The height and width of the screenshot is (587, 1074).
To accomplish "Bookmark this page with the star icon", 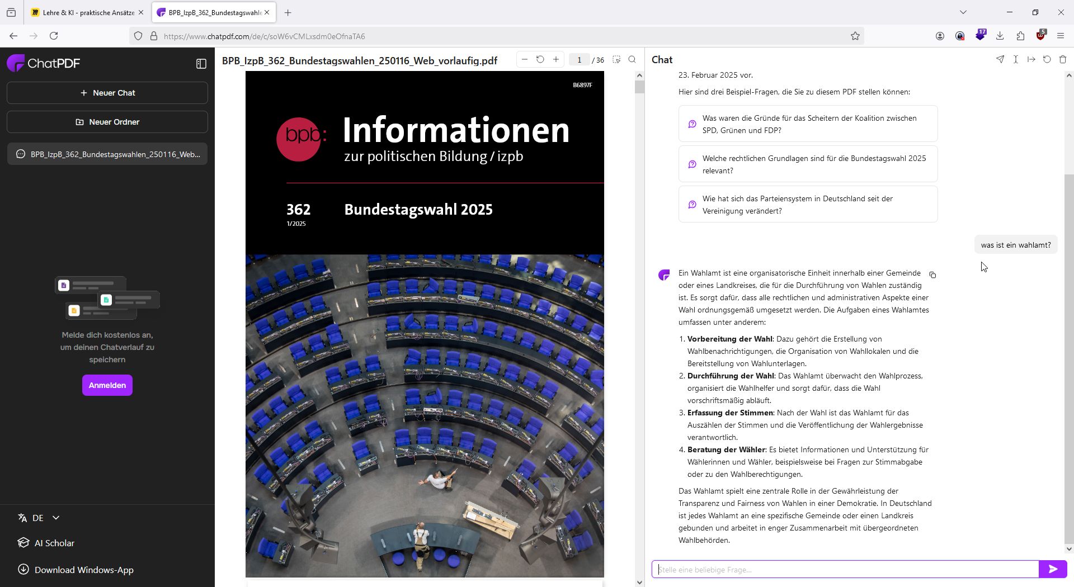I will [x=855, y=36].
